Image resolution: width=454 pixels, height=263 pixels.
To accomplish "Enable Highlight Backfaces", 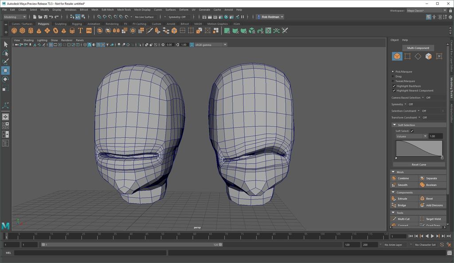I will coord(395,86).
